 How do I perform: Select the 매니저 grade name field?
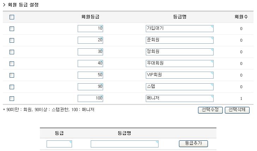179,98
